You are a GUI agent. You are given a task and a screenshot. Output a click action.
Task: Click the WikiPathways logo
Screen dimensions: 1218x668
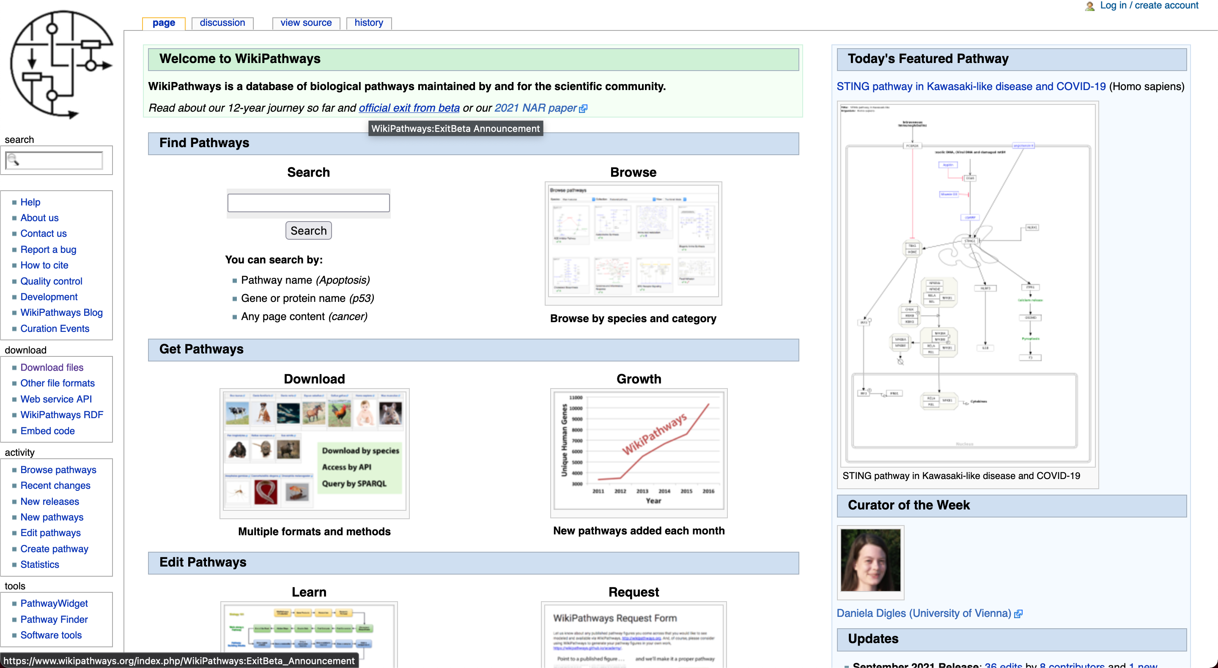pos(61,65)
